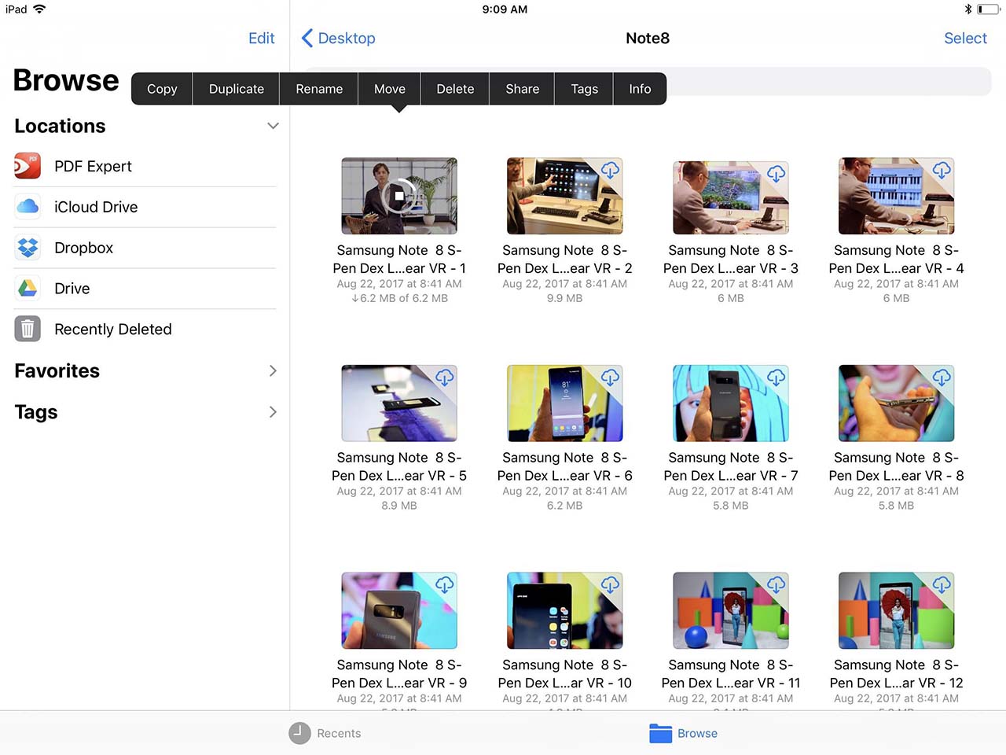The height and width of the screenshot is (755, 1006).
Task: Expand the Favorites section
Action: pyautogui.click(x=273, y=370)
